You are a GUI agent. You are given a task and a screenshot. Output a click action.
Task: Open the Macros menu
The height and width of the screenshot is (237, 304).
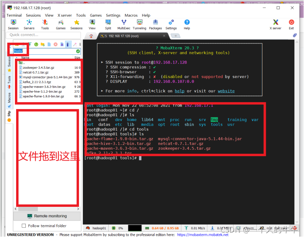point(131,15)
